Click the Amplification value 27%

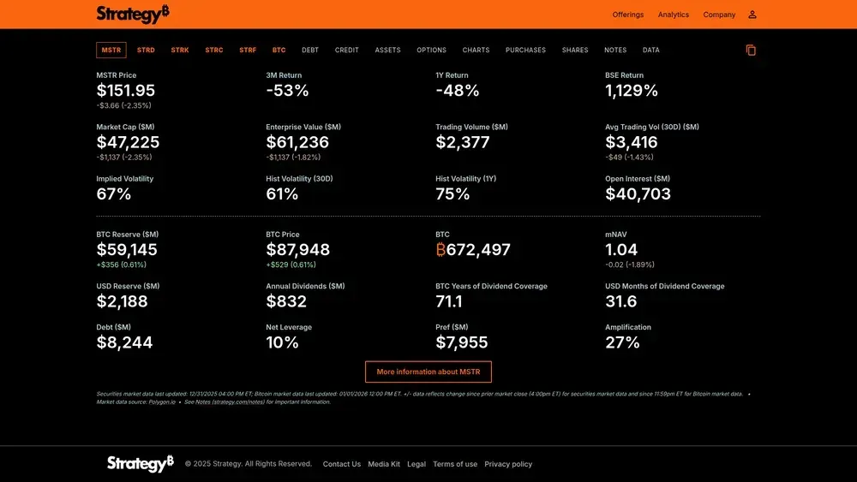pyautogui.click(x=622, y=342)
